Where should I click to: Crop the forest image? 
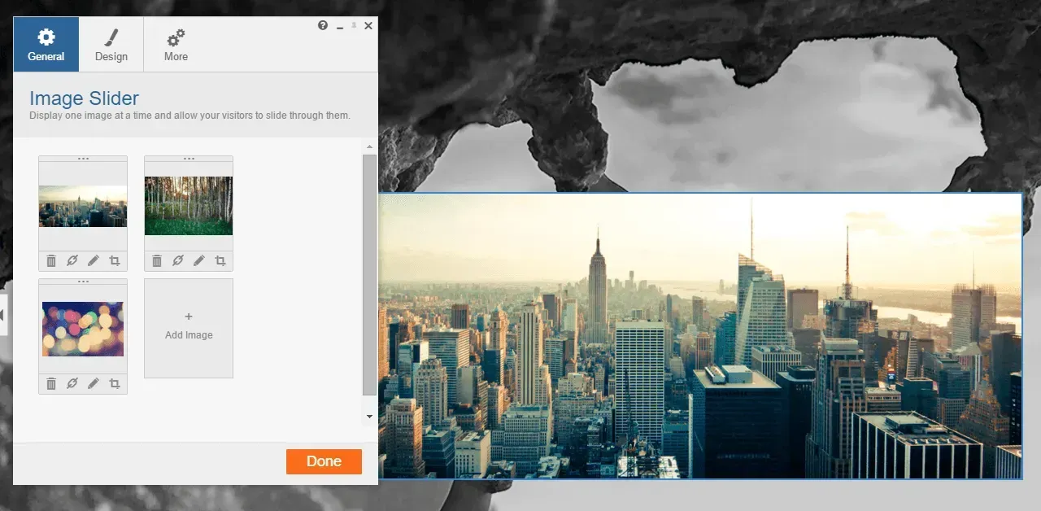click(220, 261)
